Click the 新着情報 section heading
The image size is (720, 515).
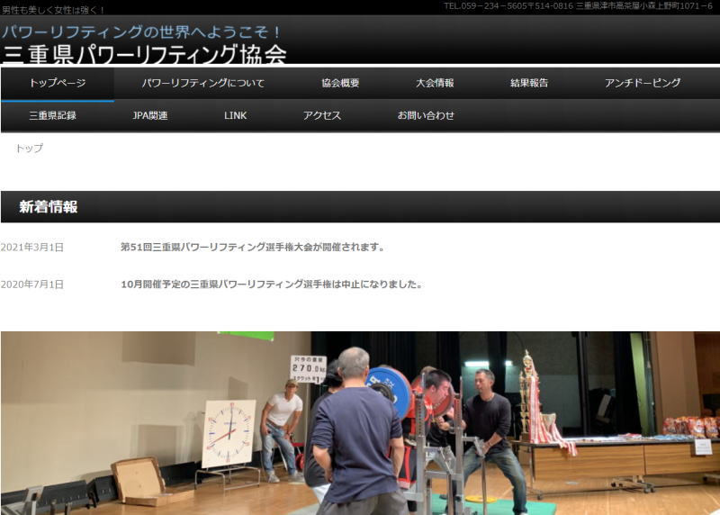49,207
